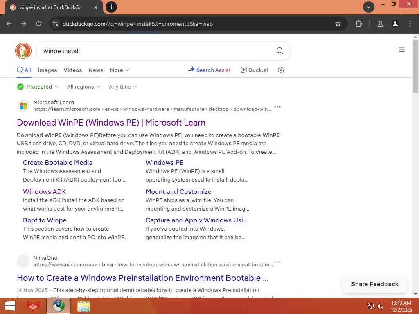Open three-dot options for Microsoft Learn result
Image resolution: width=419 pixels, height=314 pixels.
[277, 107]
